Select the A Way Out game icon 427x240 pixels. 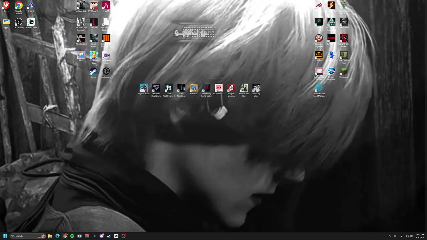point(81,7)
